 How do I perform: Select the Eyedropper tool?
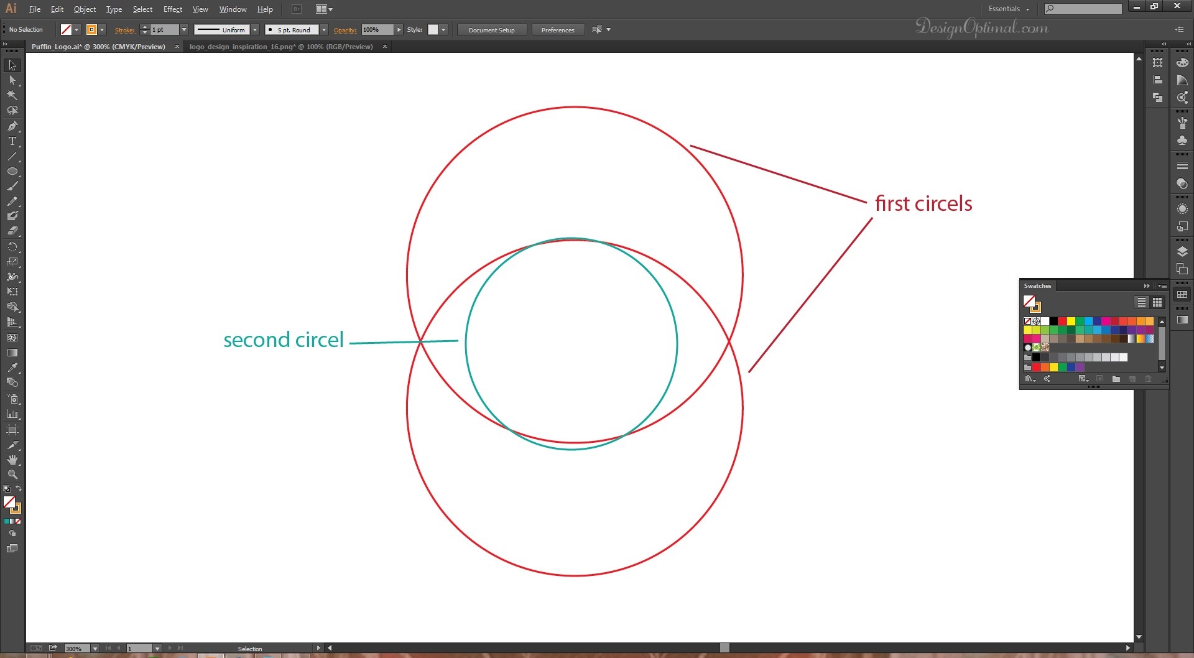(12, 368)
